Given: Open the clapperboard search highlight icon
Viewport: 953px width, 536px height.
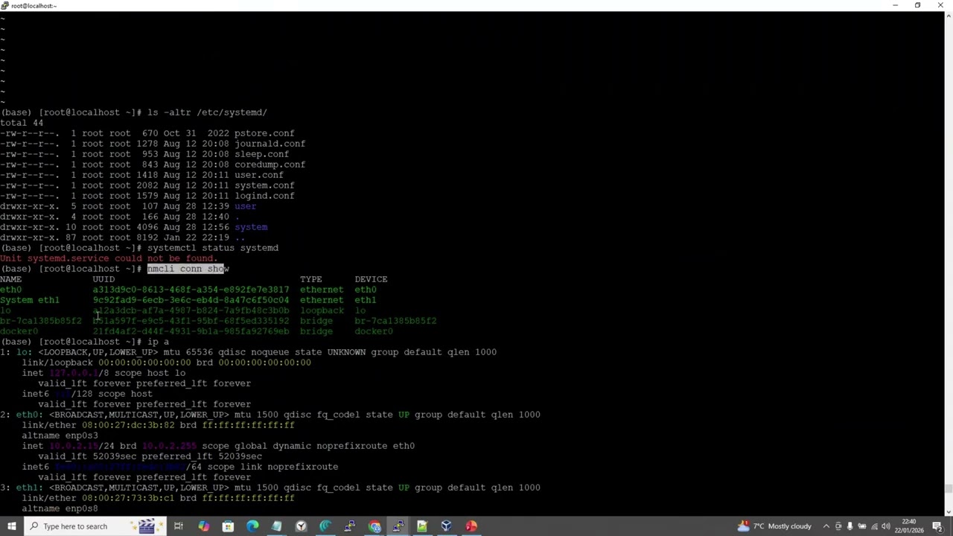Looking at the screenshot, I should coord(147,526).
